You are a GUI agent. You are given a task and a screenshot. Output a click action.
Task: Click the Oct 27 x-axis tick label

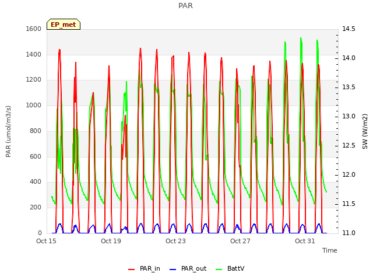pyautogui.click(x=240, y=241)
